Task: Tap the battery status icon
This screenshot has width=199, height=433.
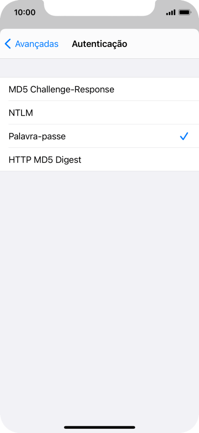Action: [x=185, y=12]
